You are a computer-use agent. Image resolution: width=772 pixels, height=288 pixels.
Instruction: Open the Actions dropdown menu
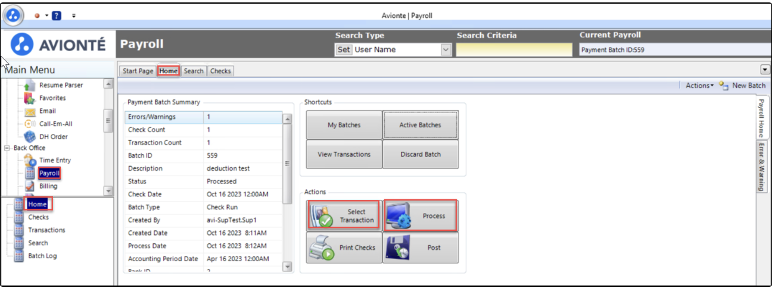[x=699, y=86]
